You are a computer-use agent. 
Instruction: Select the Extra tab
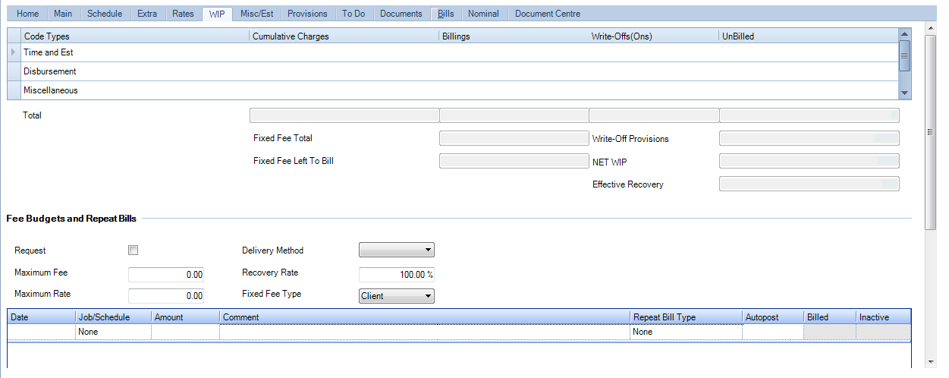click(147, 14)
